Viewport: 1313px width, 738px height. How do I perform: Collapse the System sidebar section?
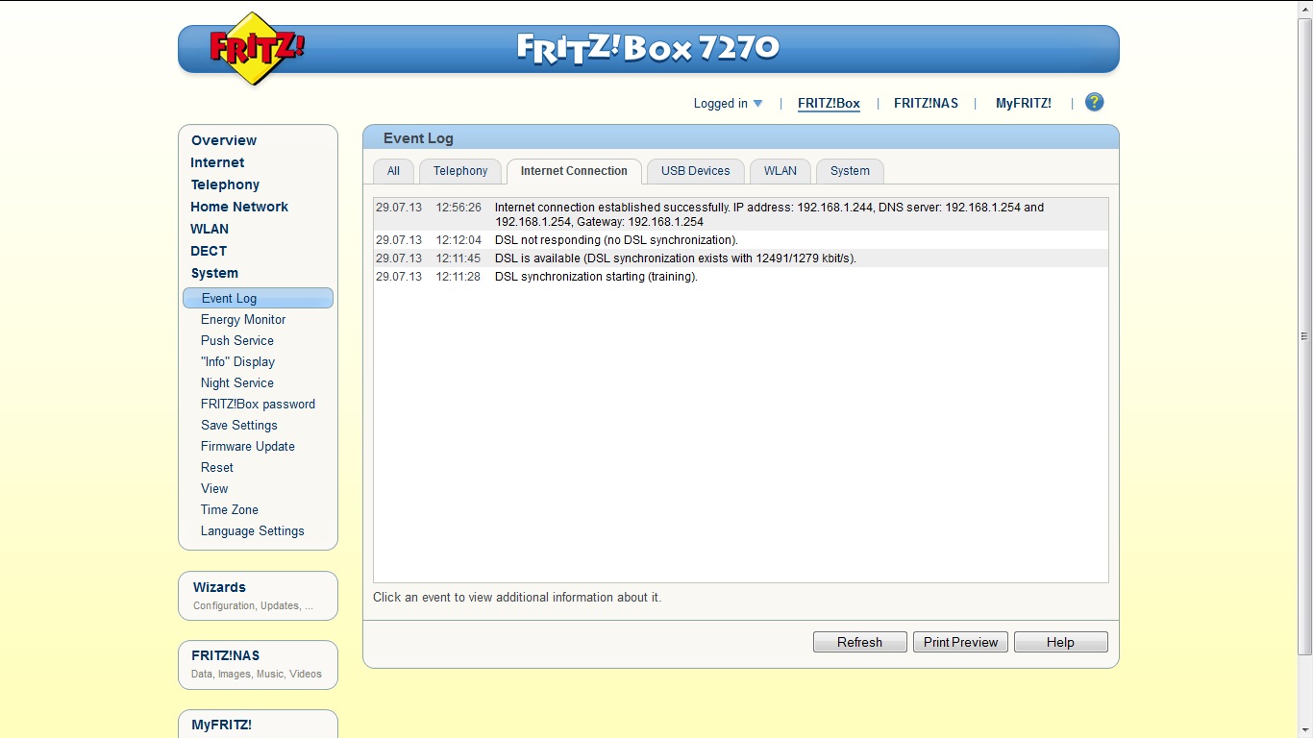[x=214, y=273]
